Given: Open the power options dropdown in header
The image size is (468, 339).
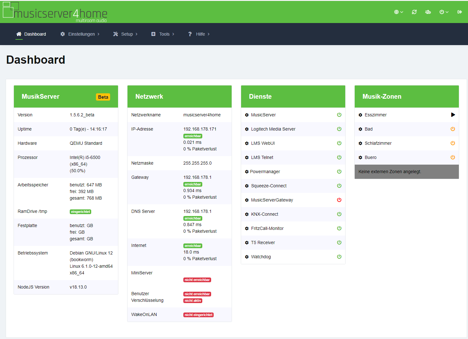Looking at the screenshot, I should click(444, 12).
